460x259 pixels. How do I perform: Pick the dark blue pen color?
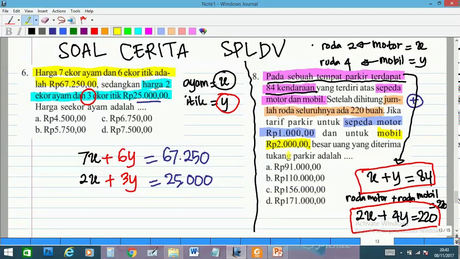[x=52, y=32]
